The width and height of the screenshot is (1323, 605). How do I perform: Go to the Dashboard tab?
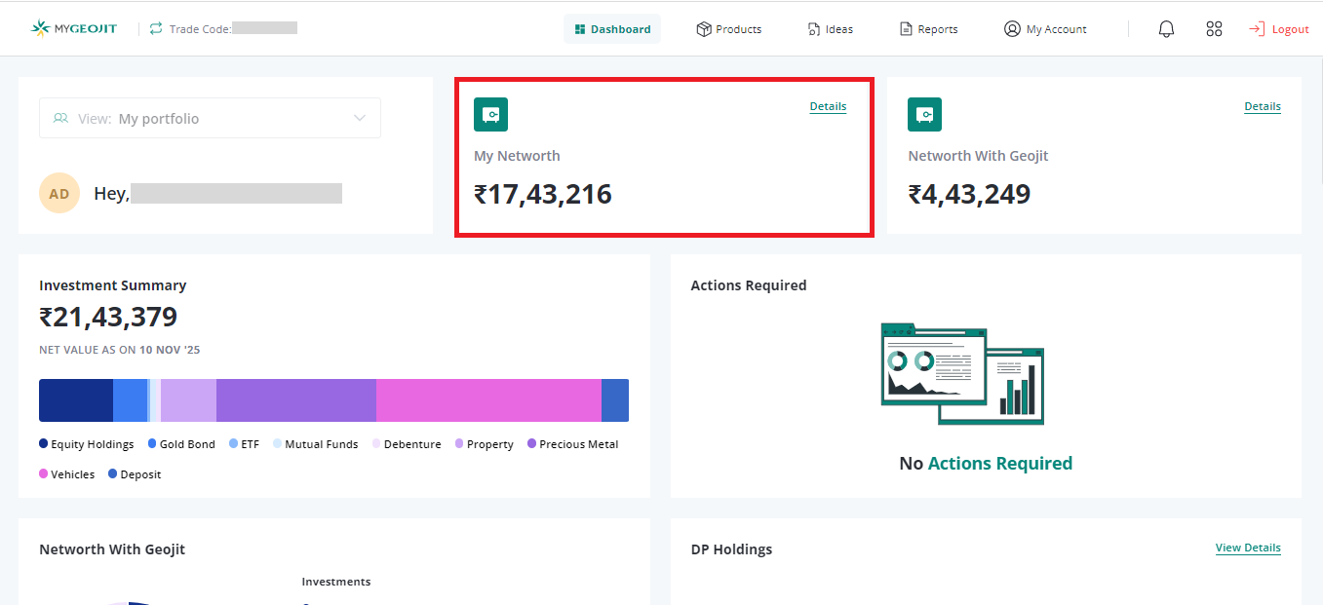[612, 29]
